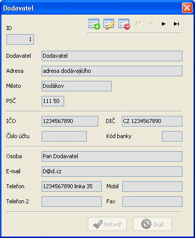Click the IČO label
This screenshot has width=195, height=238.
11,121
